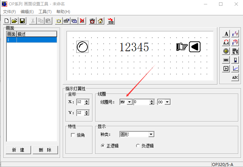Click the blue copy screen icon
The image size is (243, 167).
(x=74, y=21)
